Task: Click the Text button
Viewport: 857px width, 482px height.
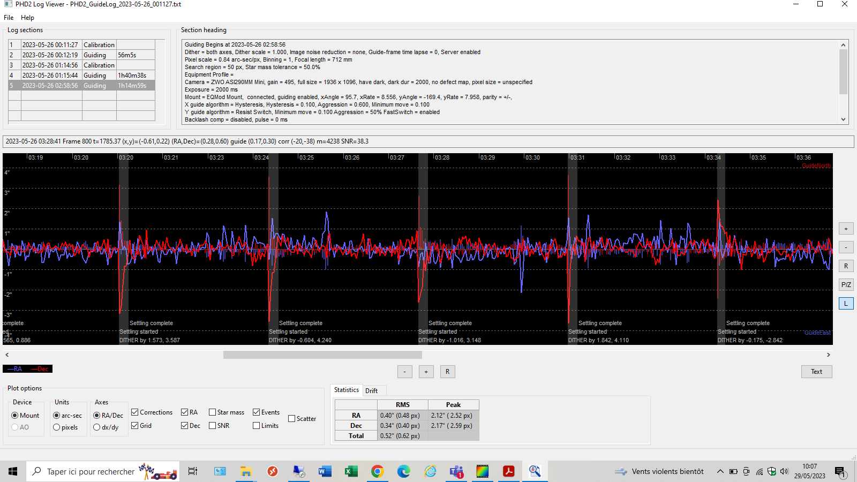Action: coord(816,372)
